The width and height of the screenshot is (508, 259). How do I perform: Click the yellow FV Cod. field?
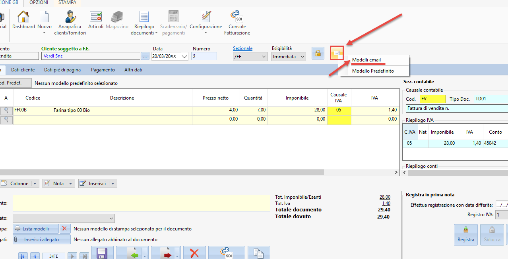(x=433, y=99)
